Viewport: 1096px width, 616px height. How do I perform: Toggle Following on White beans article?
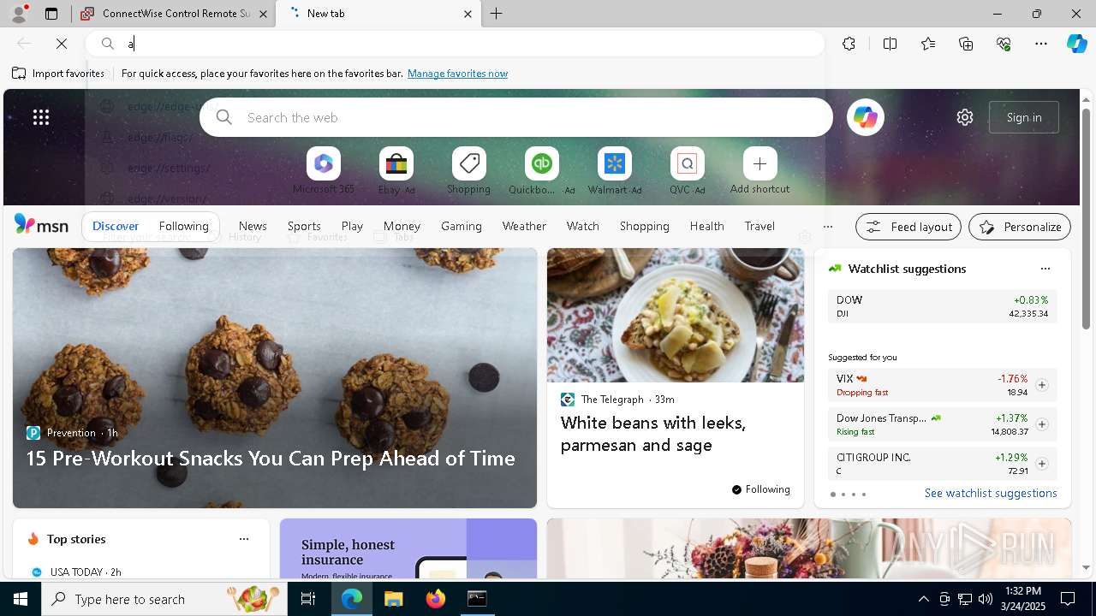[x=760, y=489]
